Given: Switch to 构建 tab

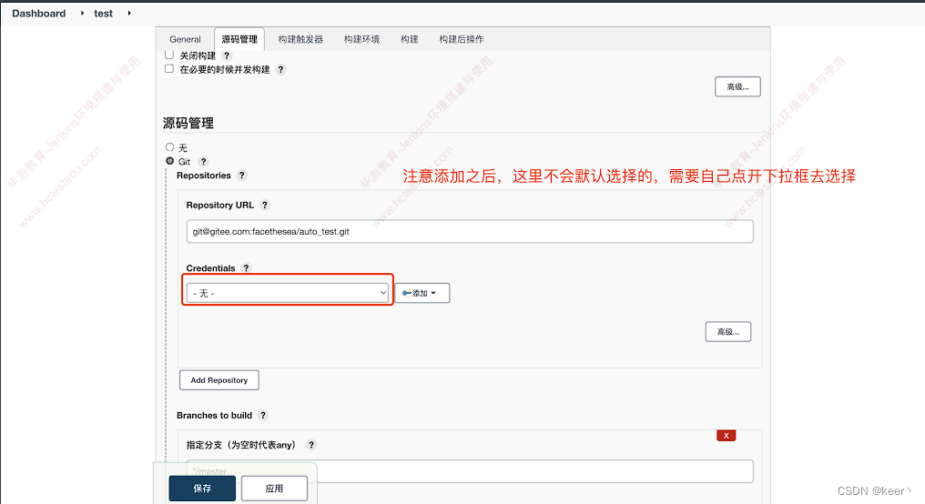Looking at the screenshot, I should coord(410,39).
